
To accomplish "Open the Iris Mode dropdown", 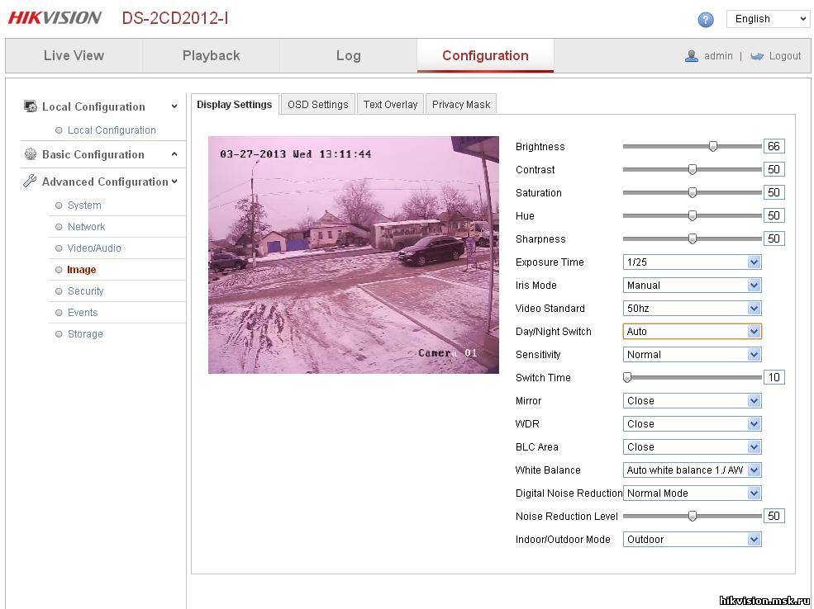I will pos(692,285).
